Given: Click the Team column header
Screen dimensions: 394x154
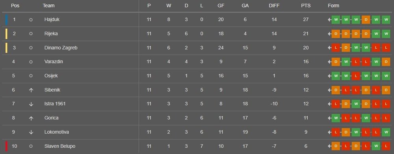Looking at the screenshot, I should coord(48,5).
